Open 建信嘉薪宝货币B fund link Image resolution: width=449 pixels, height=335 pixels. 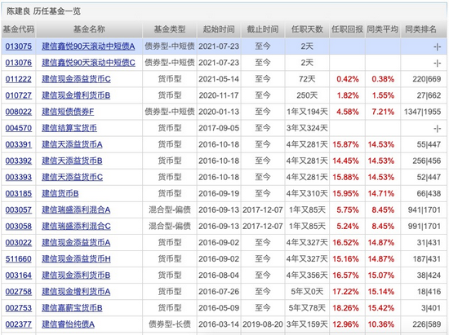[x=72, y=308]
